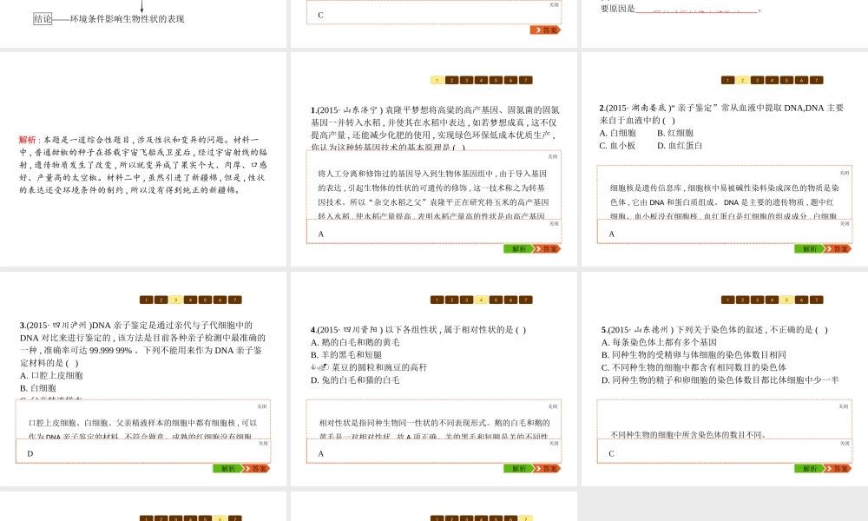
Task: Close the explanation box on question 4 slide
Action: tap(554, 406)
